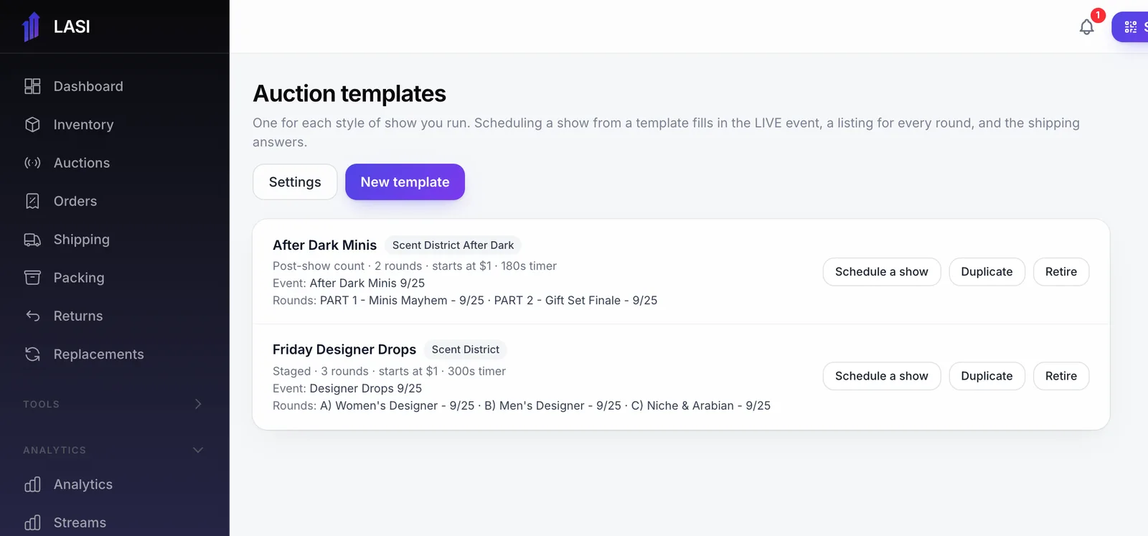
Task: Click the Replacements refresh icon
Action: click(x=32, y=354)
